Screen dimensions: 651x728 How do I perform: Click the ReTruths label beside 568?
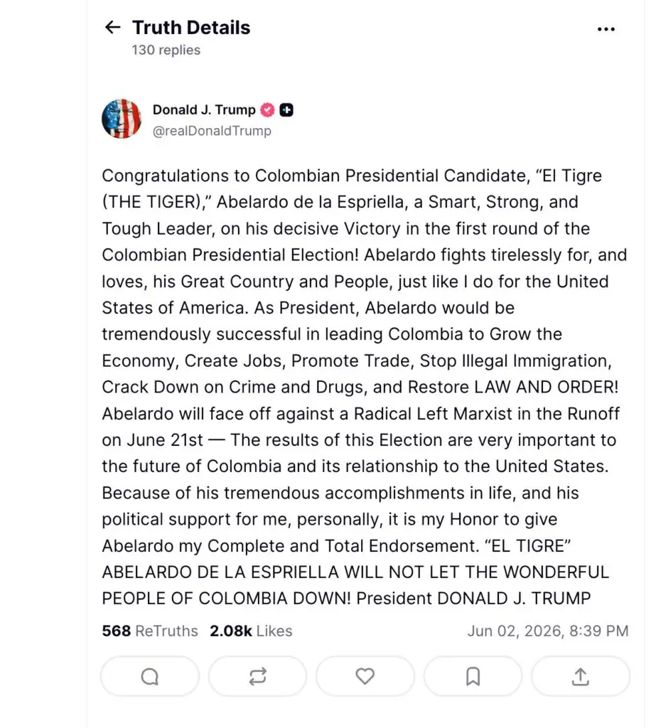click(x=166, y=631)
